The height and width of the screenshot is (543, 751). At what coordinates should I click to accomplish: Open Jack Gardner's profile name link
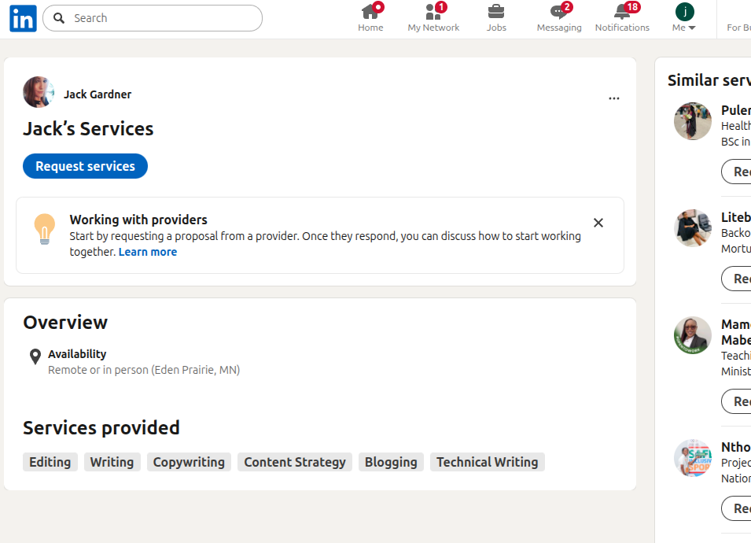98,94
